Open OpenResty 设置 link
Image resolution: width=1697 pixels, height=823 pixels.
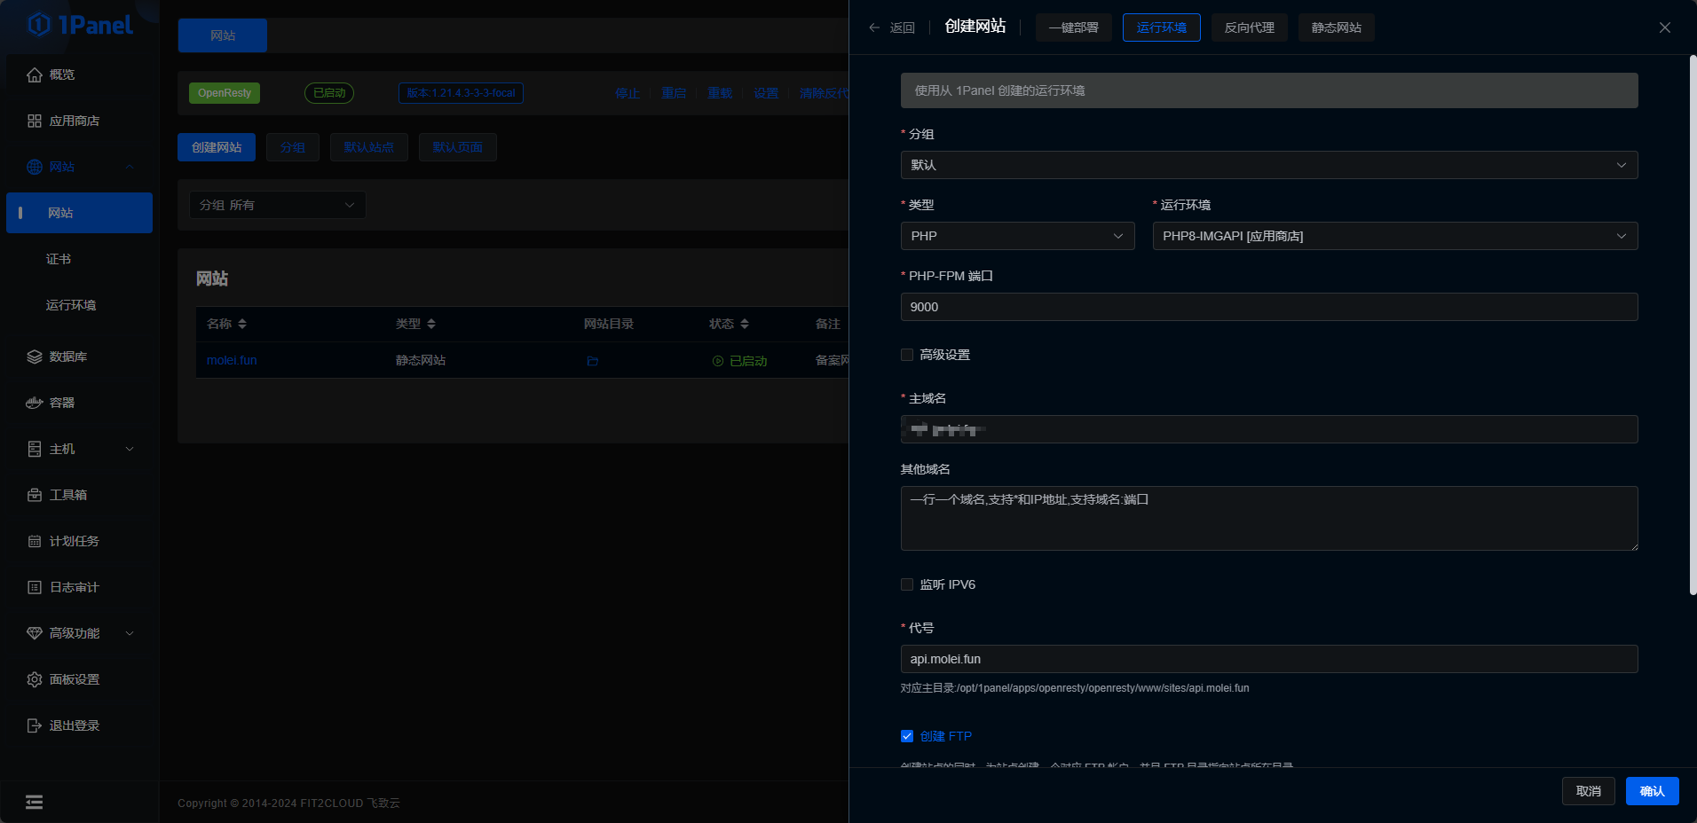point(766,93)
